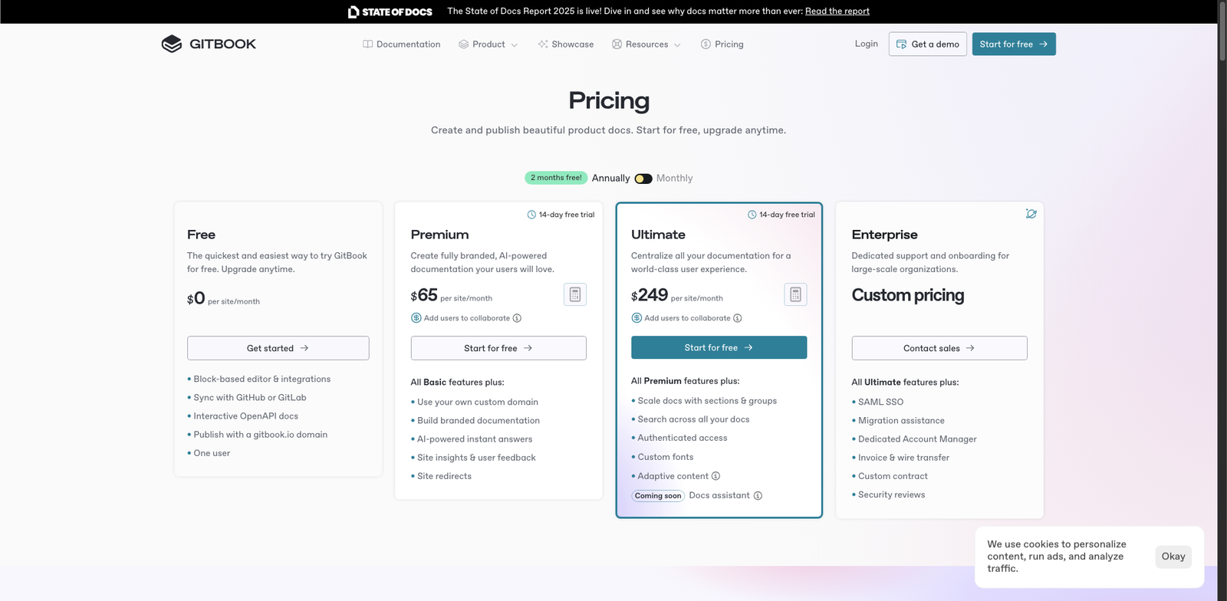Click Start for free on Premium plan
Viewport: 1227px width, 601px height.
(498, 348)
